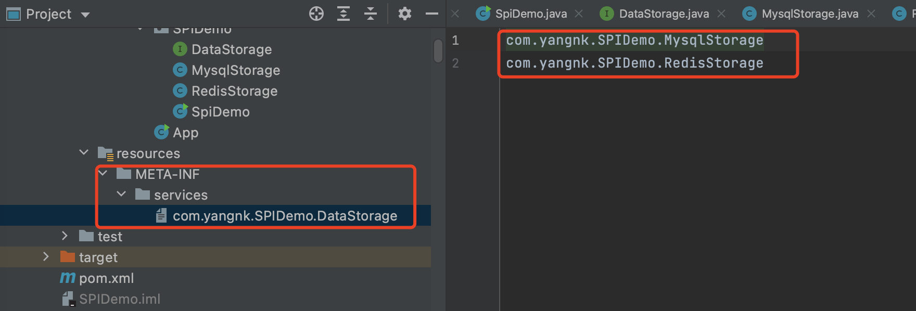The image size is (916, 311).
Task: Close the DataStorage.java tab
Action: [721, 14]
